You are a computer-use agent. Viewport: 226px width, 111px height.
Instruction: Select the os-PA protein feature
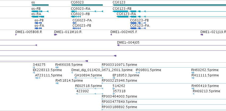(x=38, y=28)
